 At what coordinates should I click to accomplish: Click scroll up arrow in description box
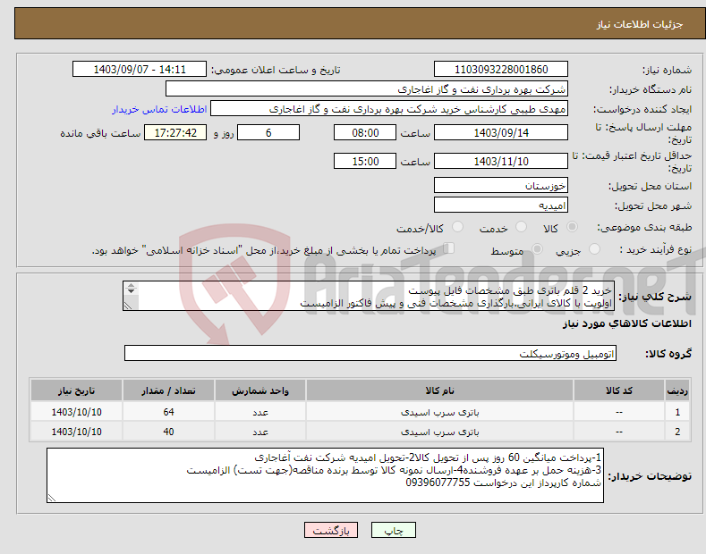(x=131, y=286)
